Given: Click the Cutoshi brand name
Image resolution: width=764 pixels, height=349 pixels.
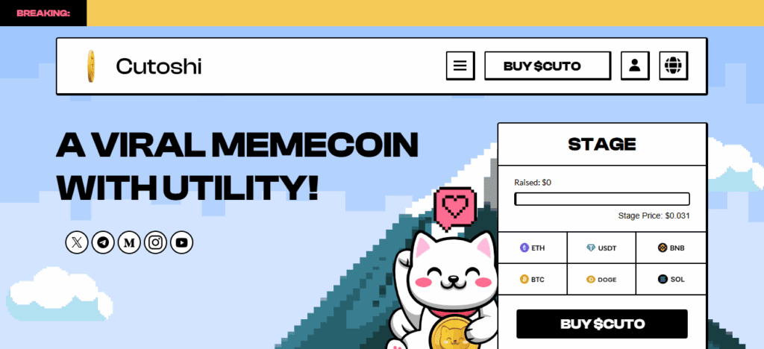Looking at the screenshot, I should pos(159,66).
